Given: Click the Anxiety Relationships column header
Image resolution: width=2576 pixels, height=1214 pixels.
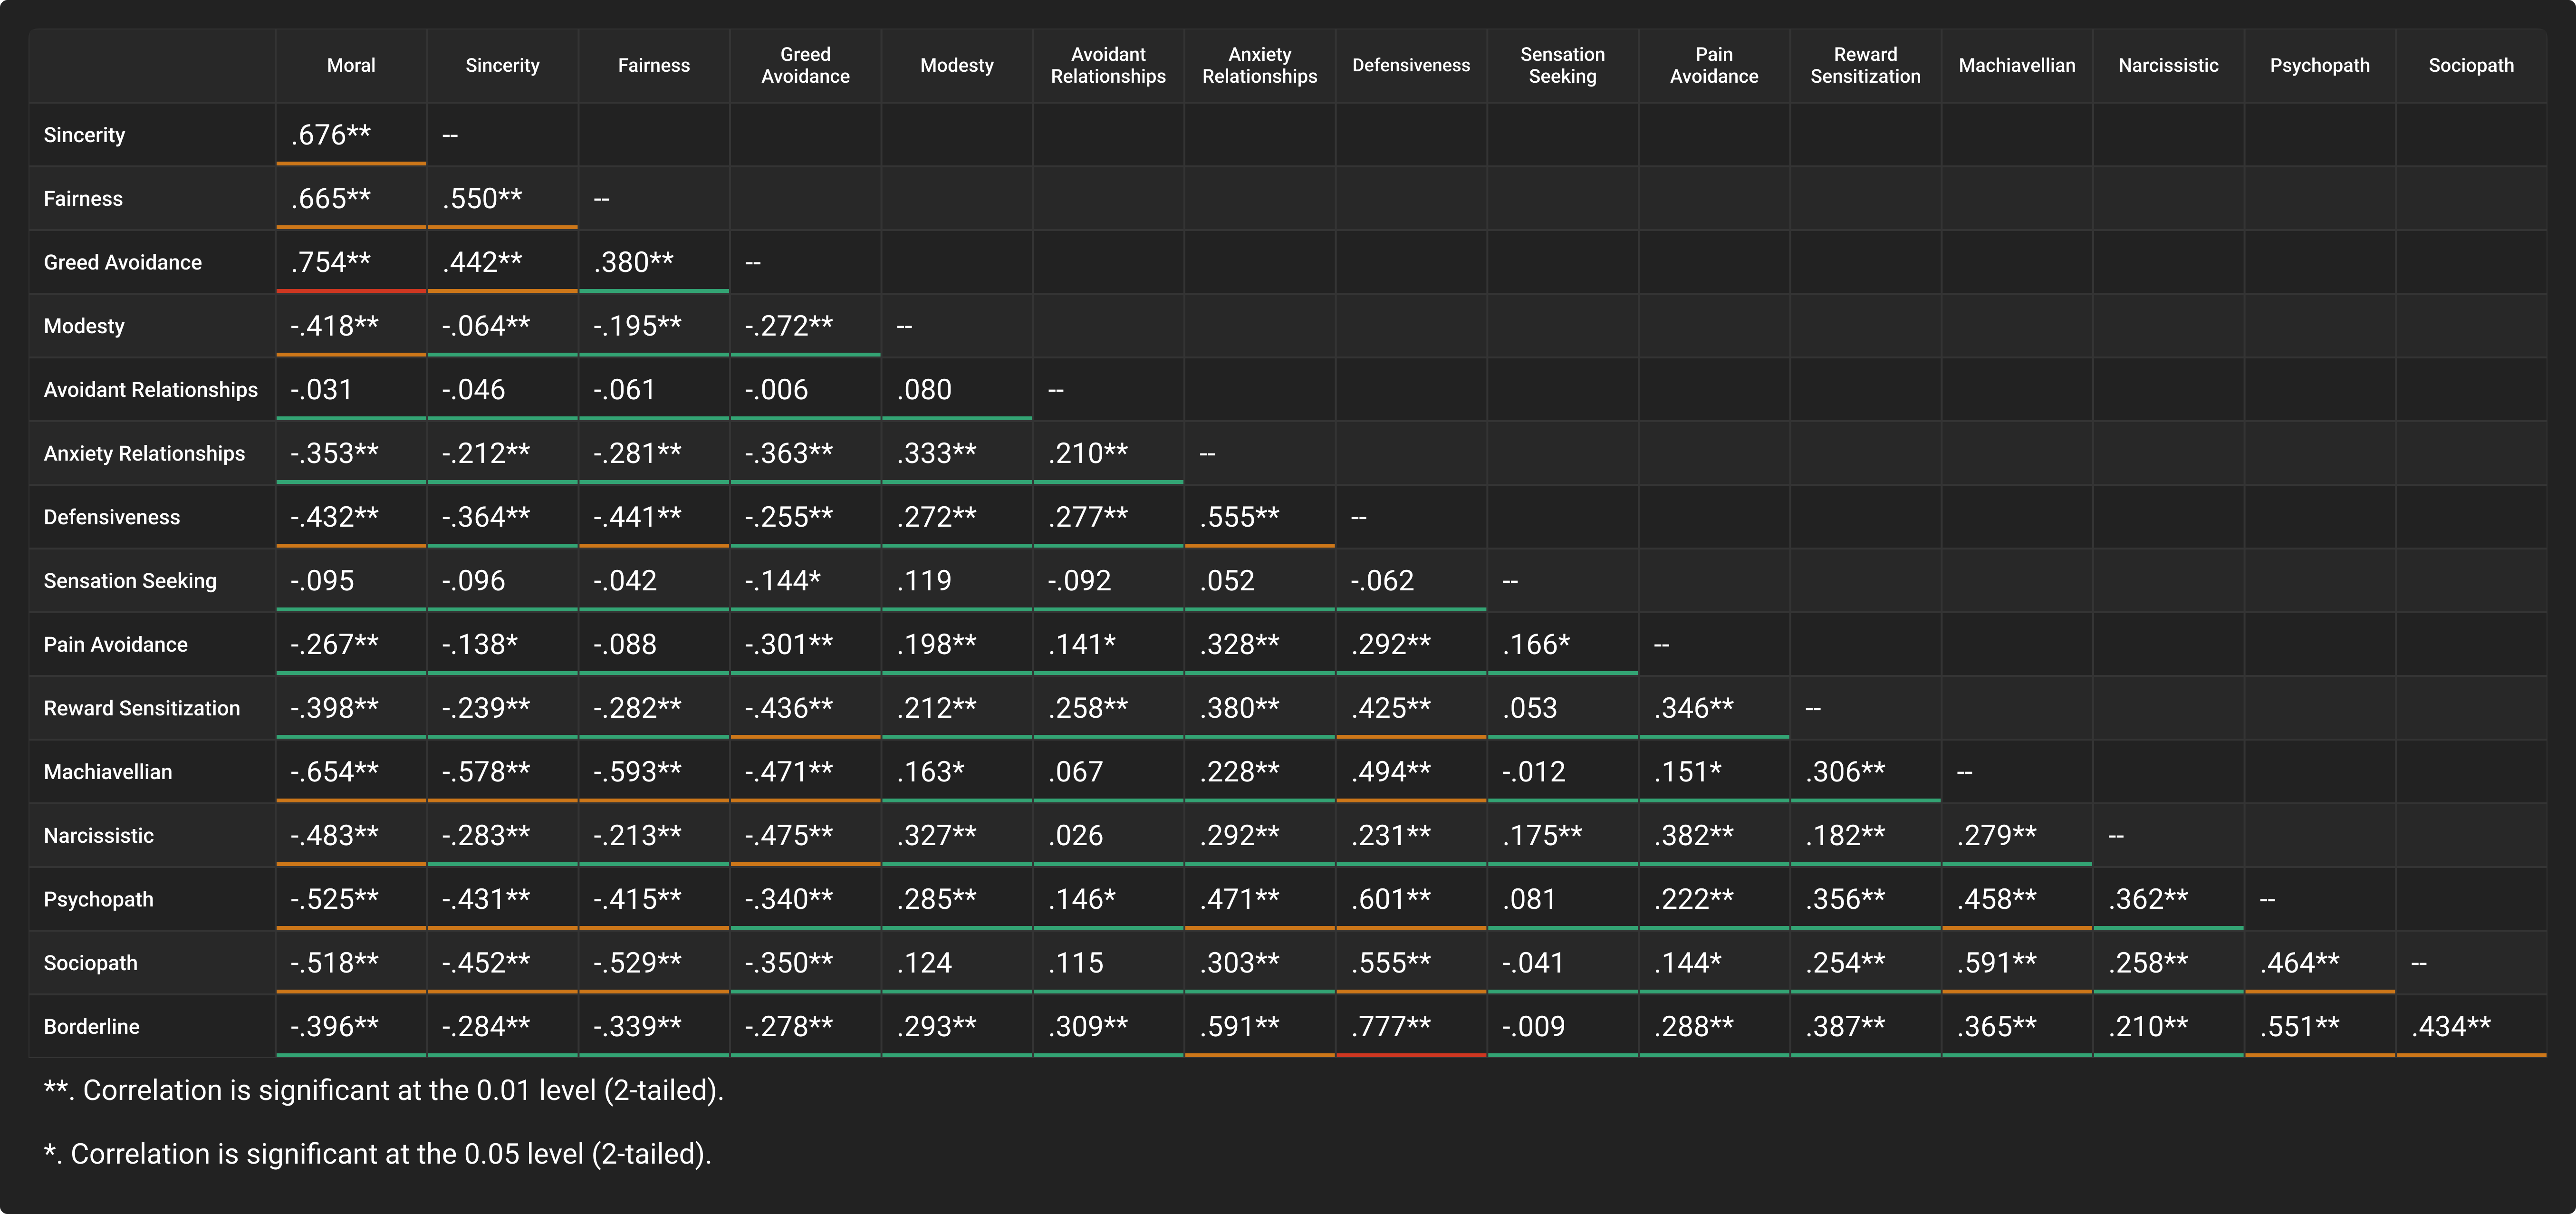Looking at the screenshot, I should click(x=1260, y=65).
